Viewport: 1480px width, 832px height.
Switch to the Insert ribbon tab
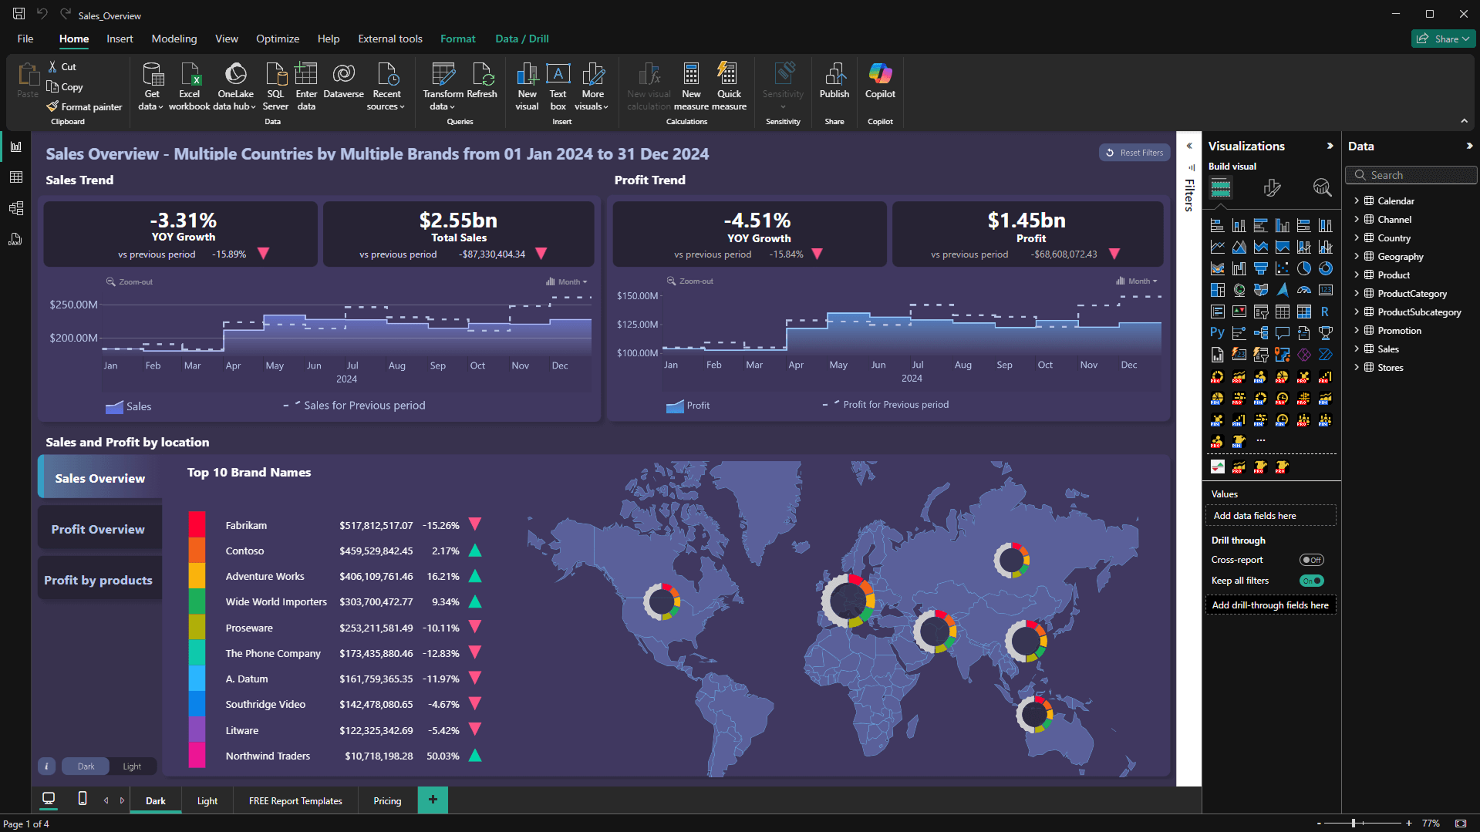pyautogui.click(x=120, y=39)
